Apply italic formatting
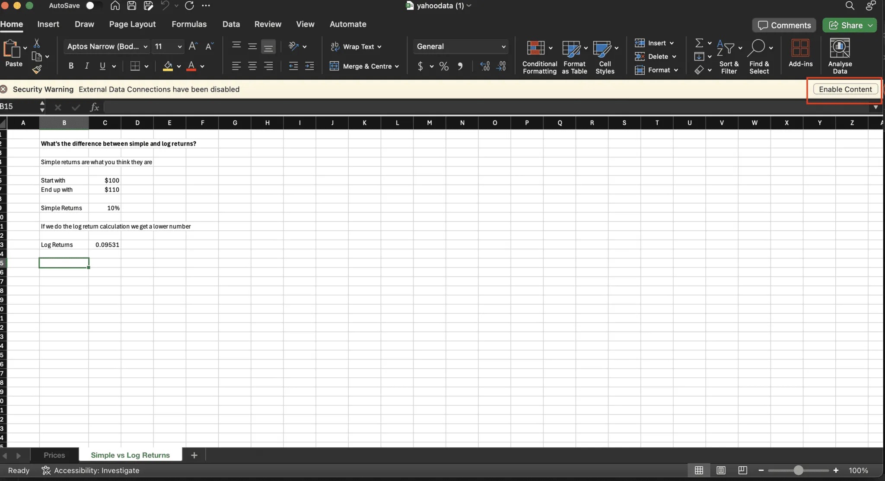 (86, 66)
